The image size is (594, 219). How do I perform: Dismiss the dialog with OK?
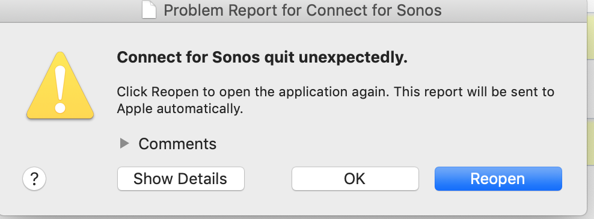(355, 179)
